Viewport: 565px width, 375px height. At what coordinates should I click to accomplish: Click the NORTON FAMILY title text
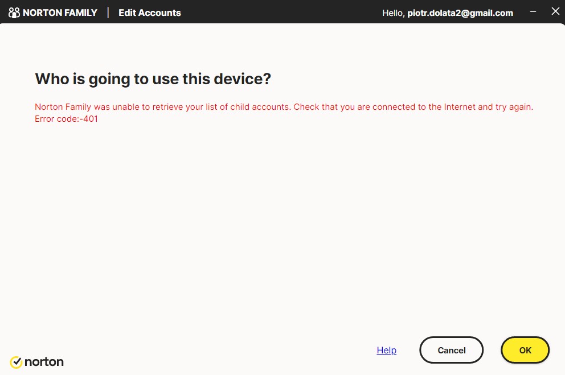60,13
